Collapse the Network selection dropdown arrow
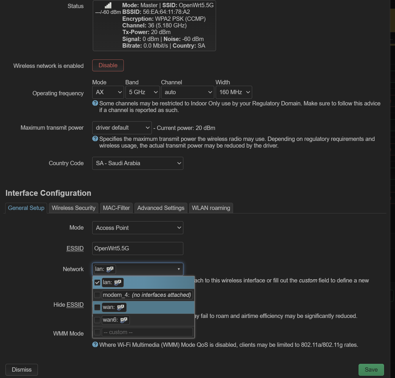Viewport: 395px width, 378px height. (179, 269)
